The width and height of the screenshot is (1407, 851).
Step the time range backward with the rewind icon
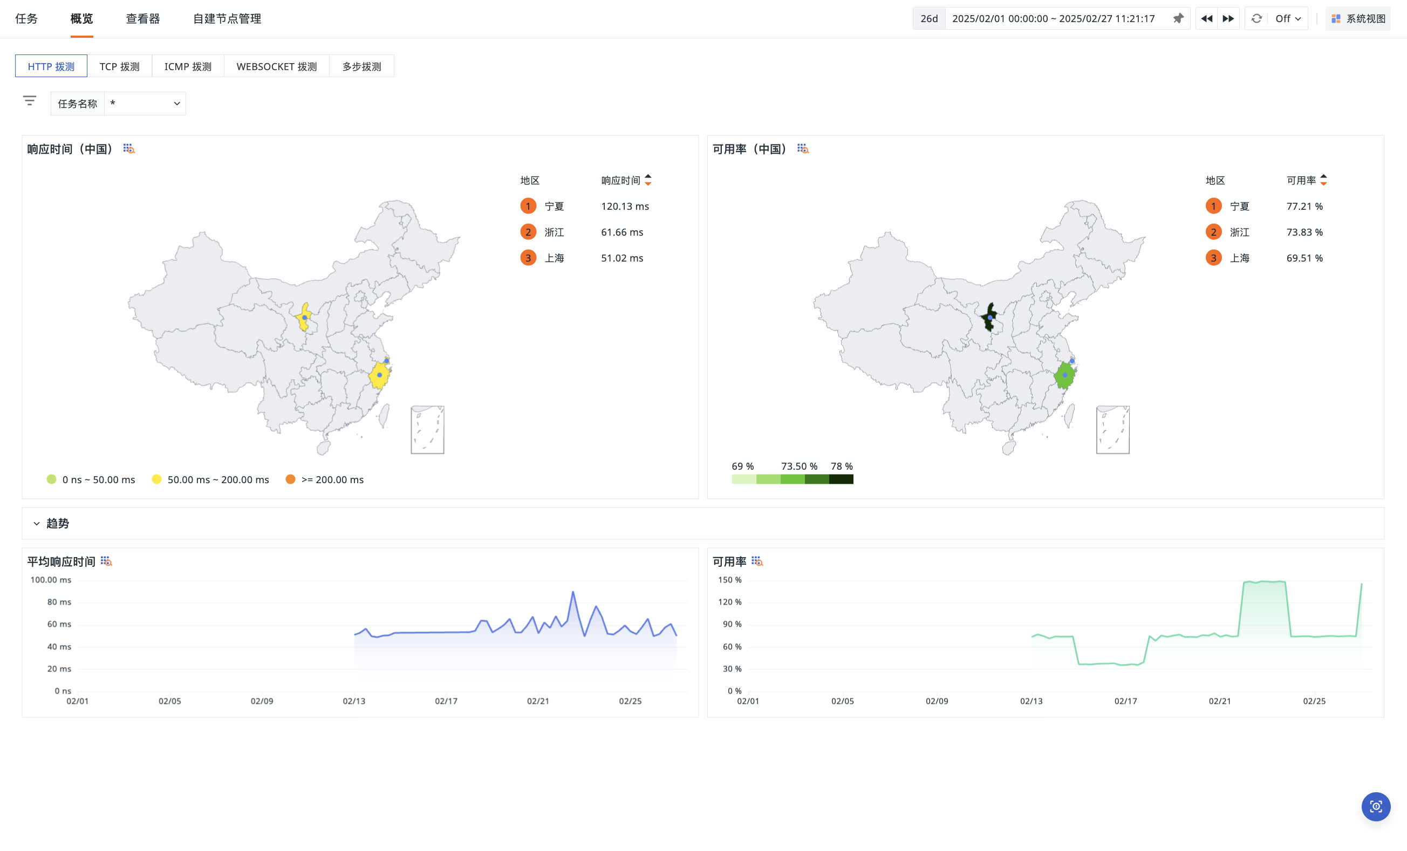[x=1206, y=19]
